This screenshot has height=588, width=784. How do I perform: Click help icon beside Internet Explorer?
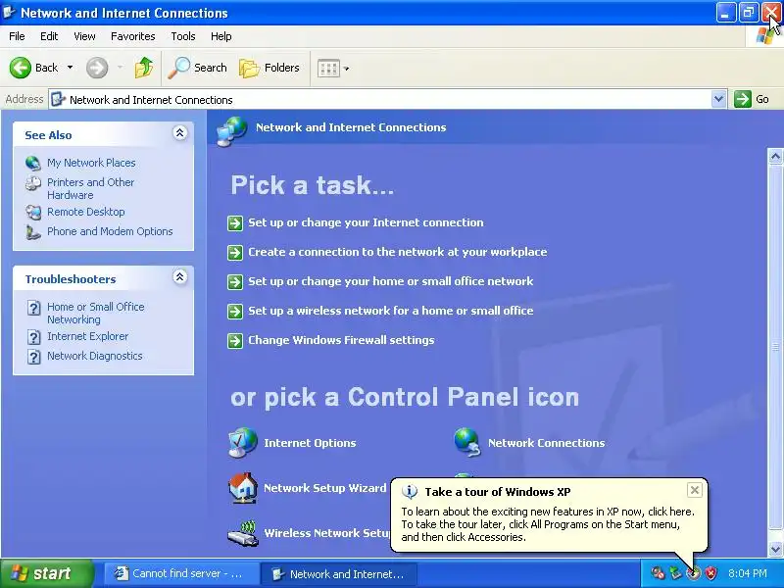pos(33,337)
